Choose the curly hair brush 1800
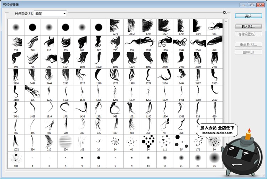This screenshot has width=267, height=179. click(165, 43)
